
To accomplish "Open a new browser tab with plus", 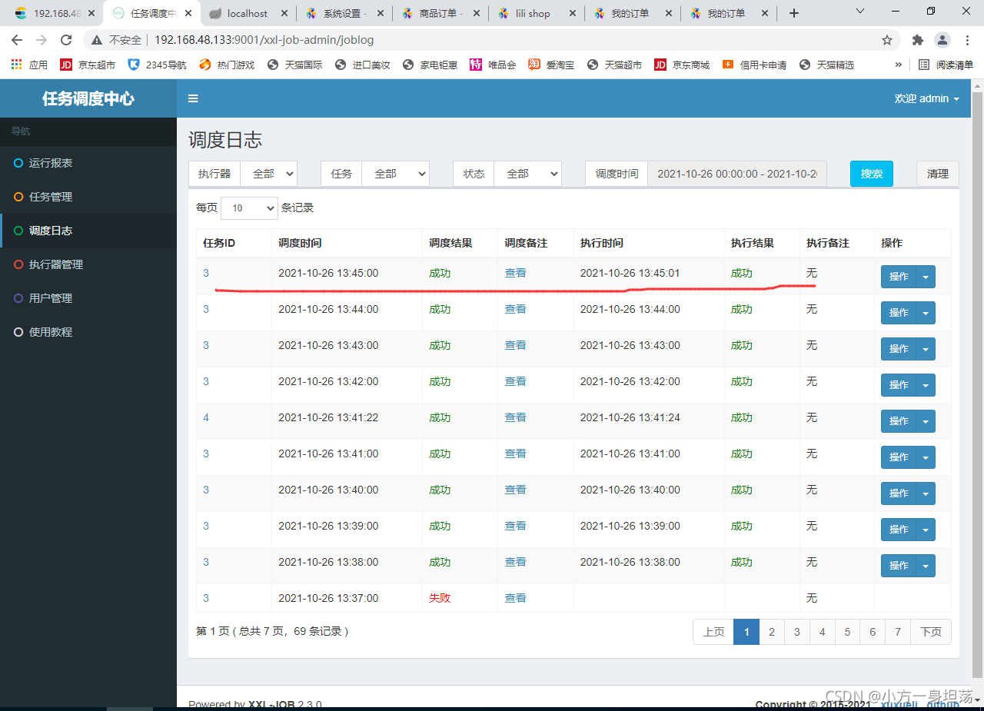I will [794, 13].
